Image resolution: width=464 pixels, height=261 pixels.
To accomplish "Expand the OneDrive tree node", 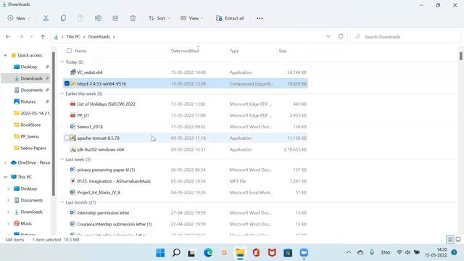I will point(5,162).
